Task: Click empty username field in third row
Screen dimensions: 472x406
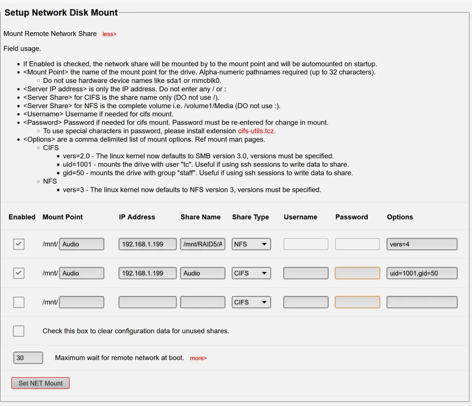Action: point(306,302)
